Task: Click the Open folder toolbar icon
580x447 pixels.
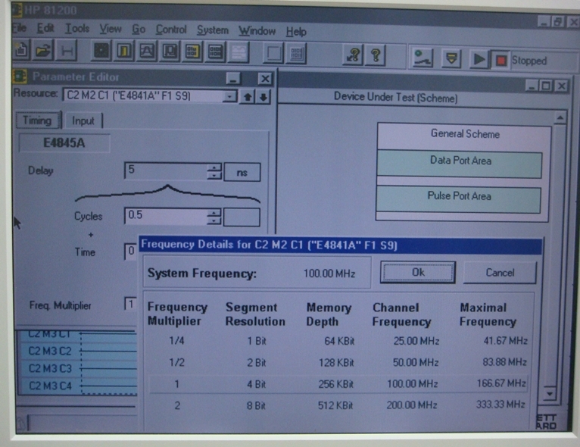Action: click(43, 50)
